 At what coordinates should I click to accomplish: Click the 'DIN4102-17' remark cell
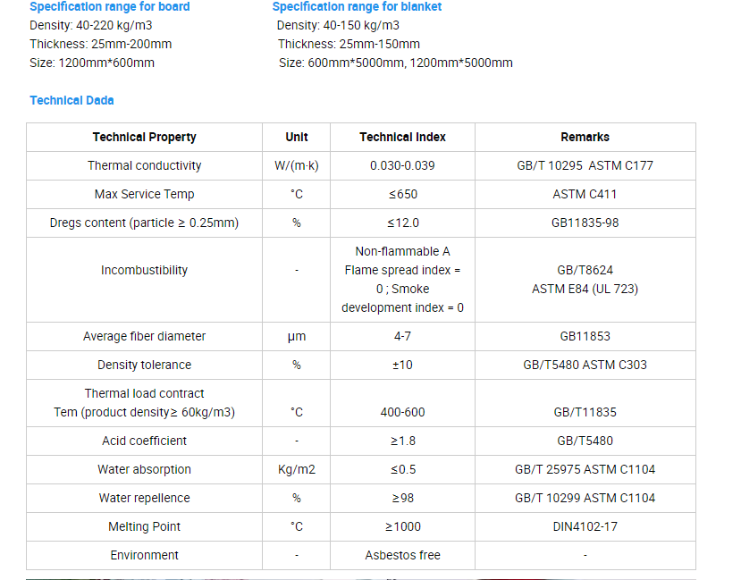[x=585, y=526]
